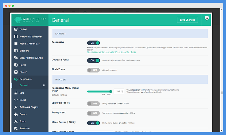
Task: Click the General page title
Action: (x=60, y=20)
